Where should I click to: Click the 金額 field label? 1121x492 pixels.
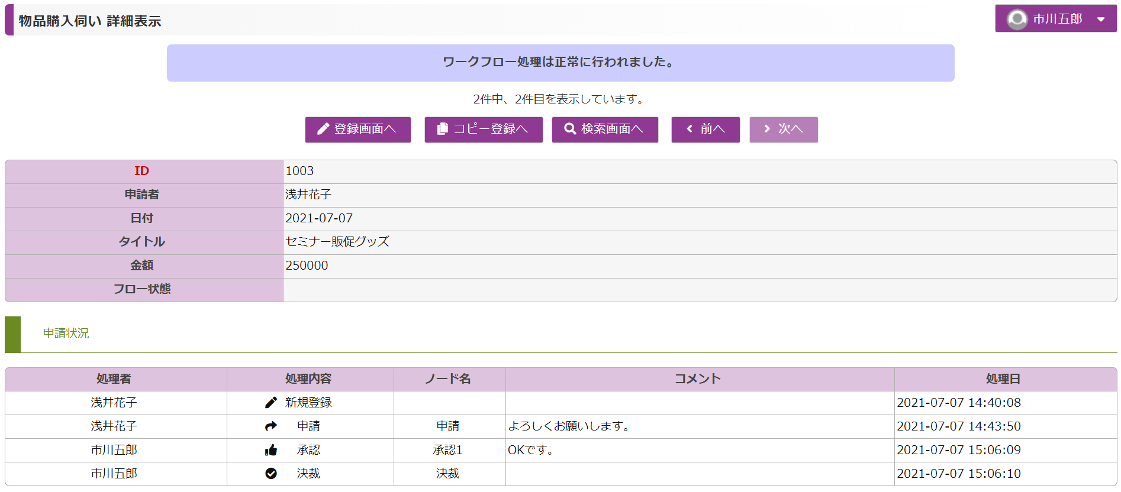coord(141,266)
